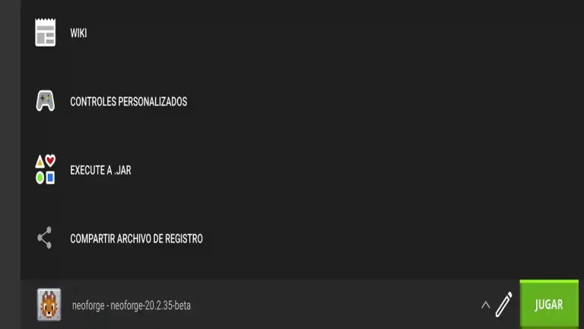Click the blue square in the Execute icon

click(x=50, y=177)
